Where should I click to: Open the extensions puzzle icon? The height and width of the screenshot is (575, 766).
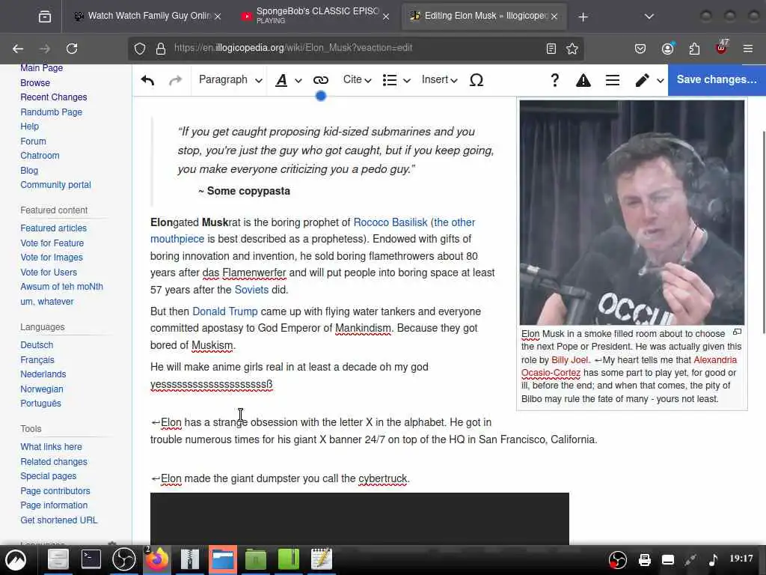694,49
